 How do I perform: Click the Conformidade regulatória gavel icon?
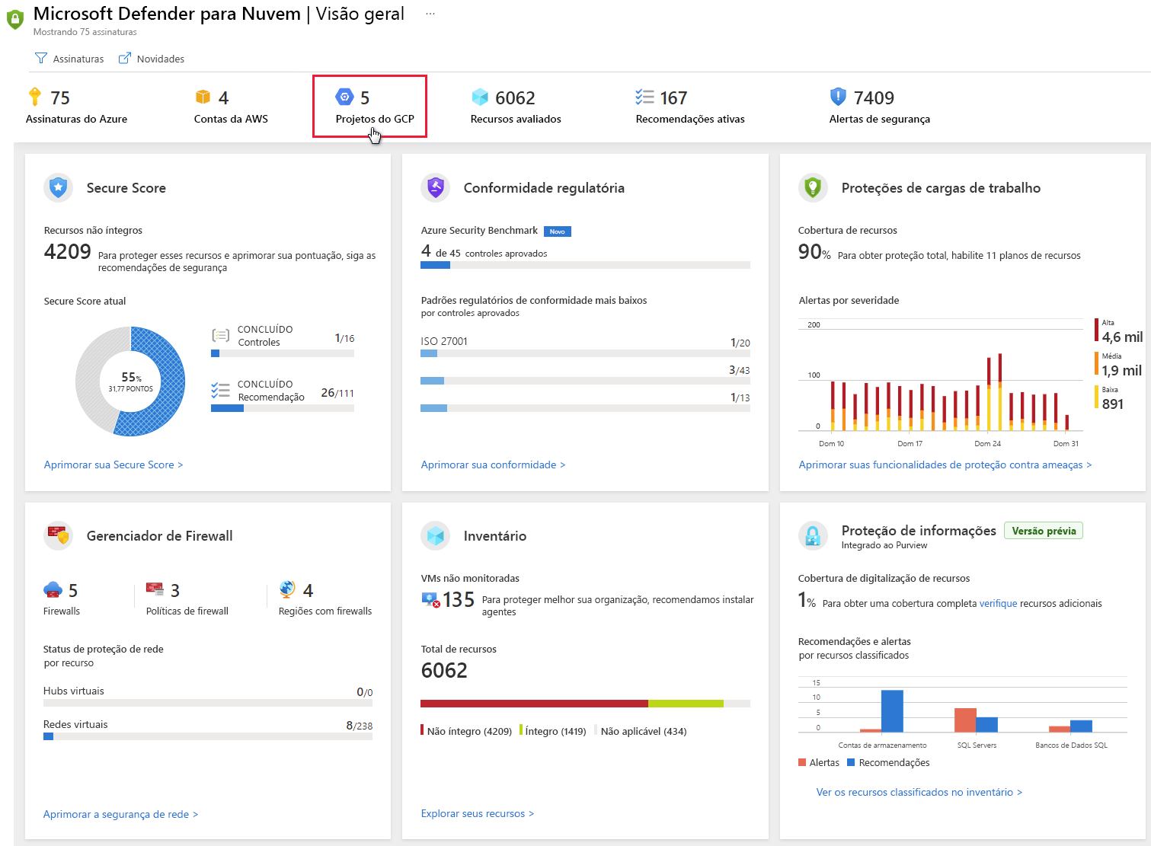click(x=436, y=187)
